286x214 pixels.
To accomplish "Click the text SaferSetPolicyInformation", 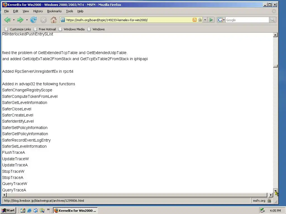I will [x=25, y=128].
